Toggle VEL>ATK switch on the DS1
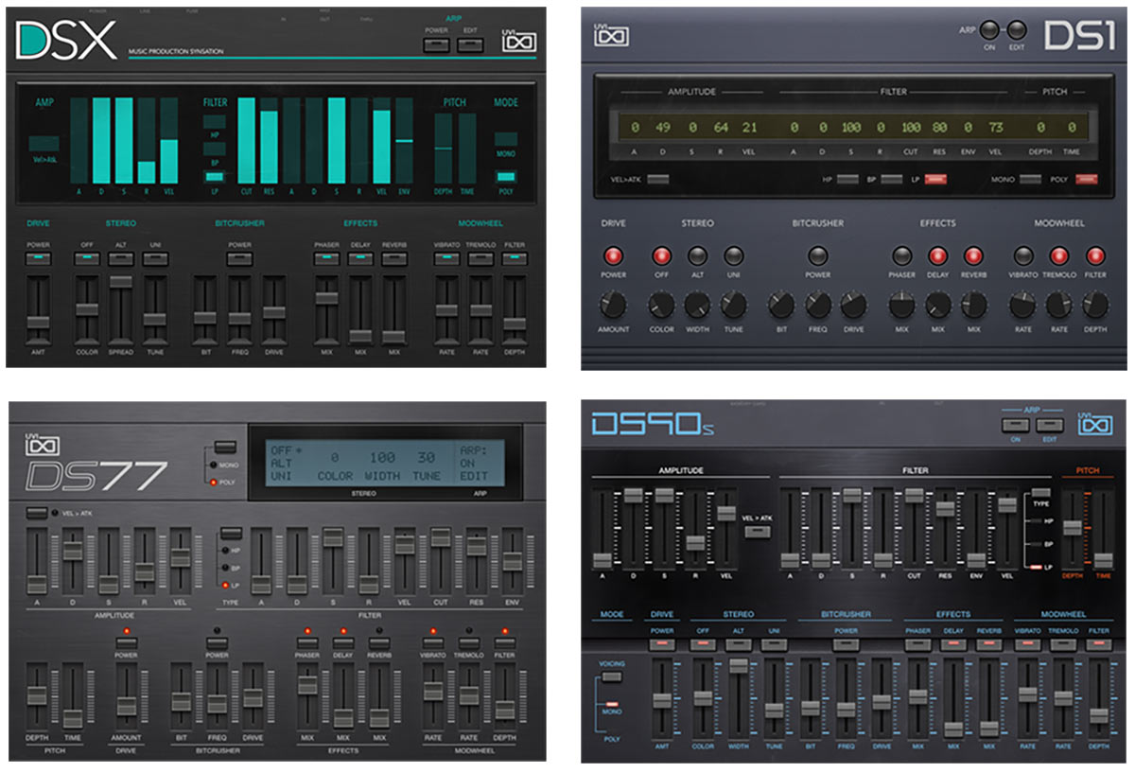 657,179
